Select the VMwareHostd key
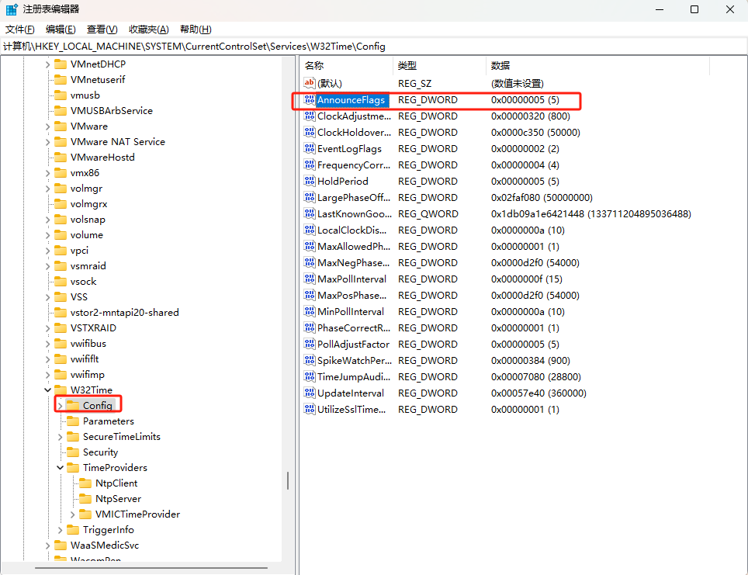This screenshot has height=575, width=748. 102,158
